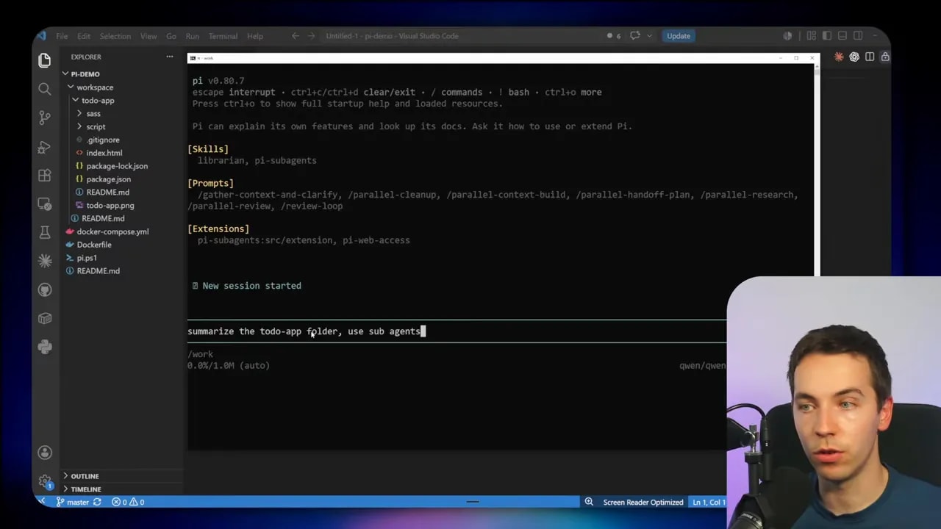Go back with the navigation arrow
941x529 pixels.
[x=296, y=36]
